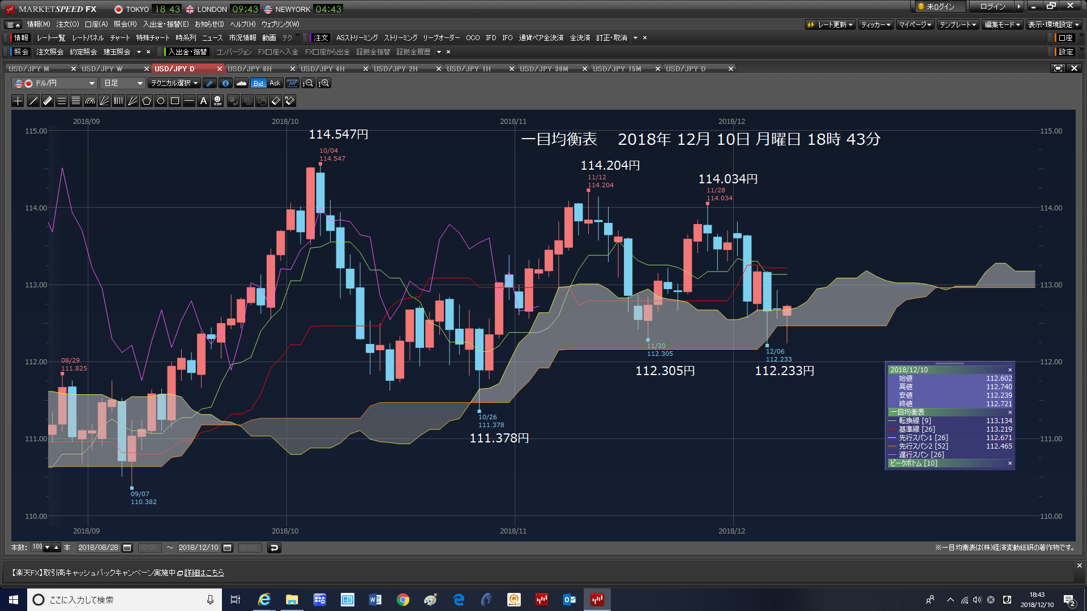This screenshot has width=1087, height=611.
Task: Select the circle drawing tool
Action: pos(161,101)
